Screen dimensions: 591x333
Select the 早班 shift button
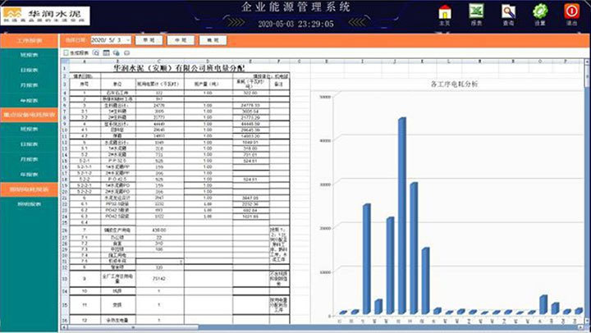(149, 40)
